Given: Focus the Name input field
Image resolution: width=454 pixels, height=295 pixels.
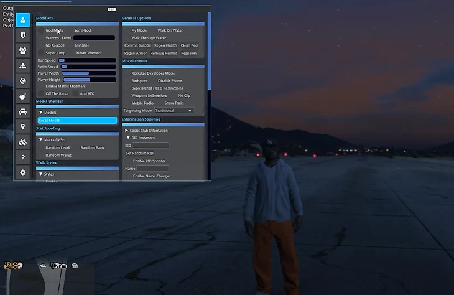Looking at the screenshot, I should 152,169.
